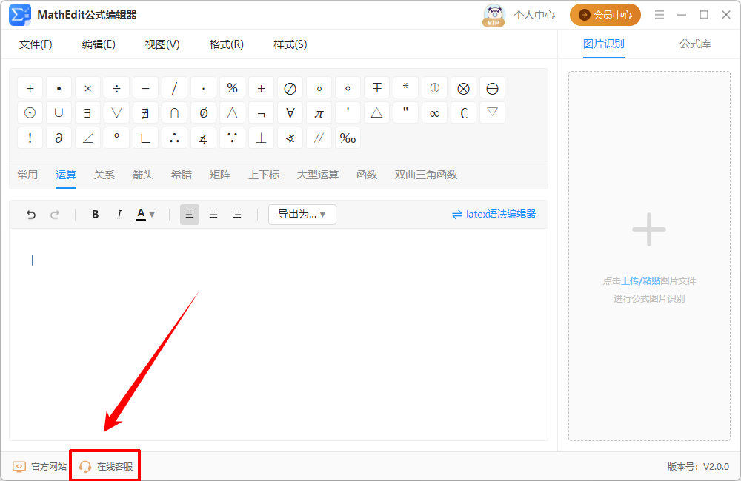Insert the percent % symbol
741x481 pixels.
(x=232, y=88)
